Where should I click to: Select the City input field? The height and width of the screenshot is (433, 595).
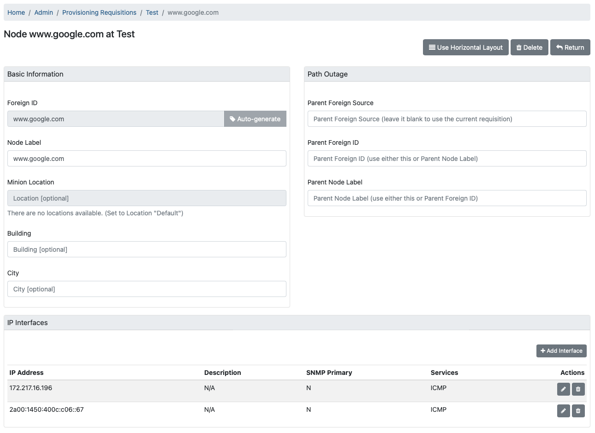point(147,289)
